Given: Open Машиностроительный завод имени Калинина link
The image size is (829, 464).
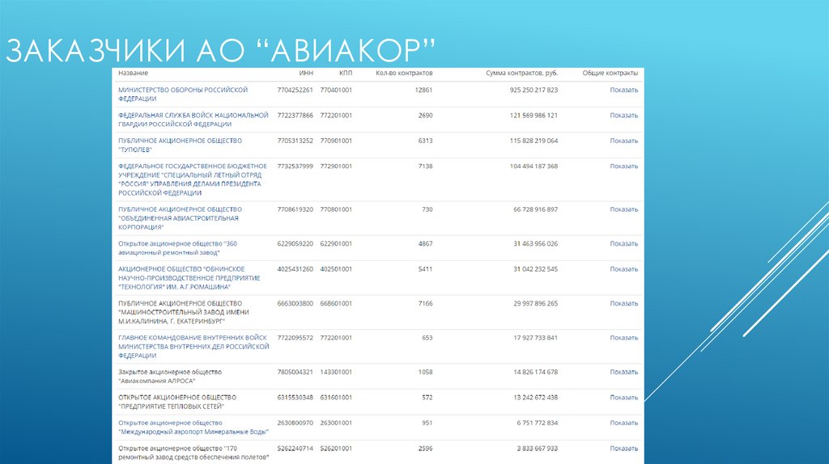Looking at the screenshot, I should pos(184,312).
